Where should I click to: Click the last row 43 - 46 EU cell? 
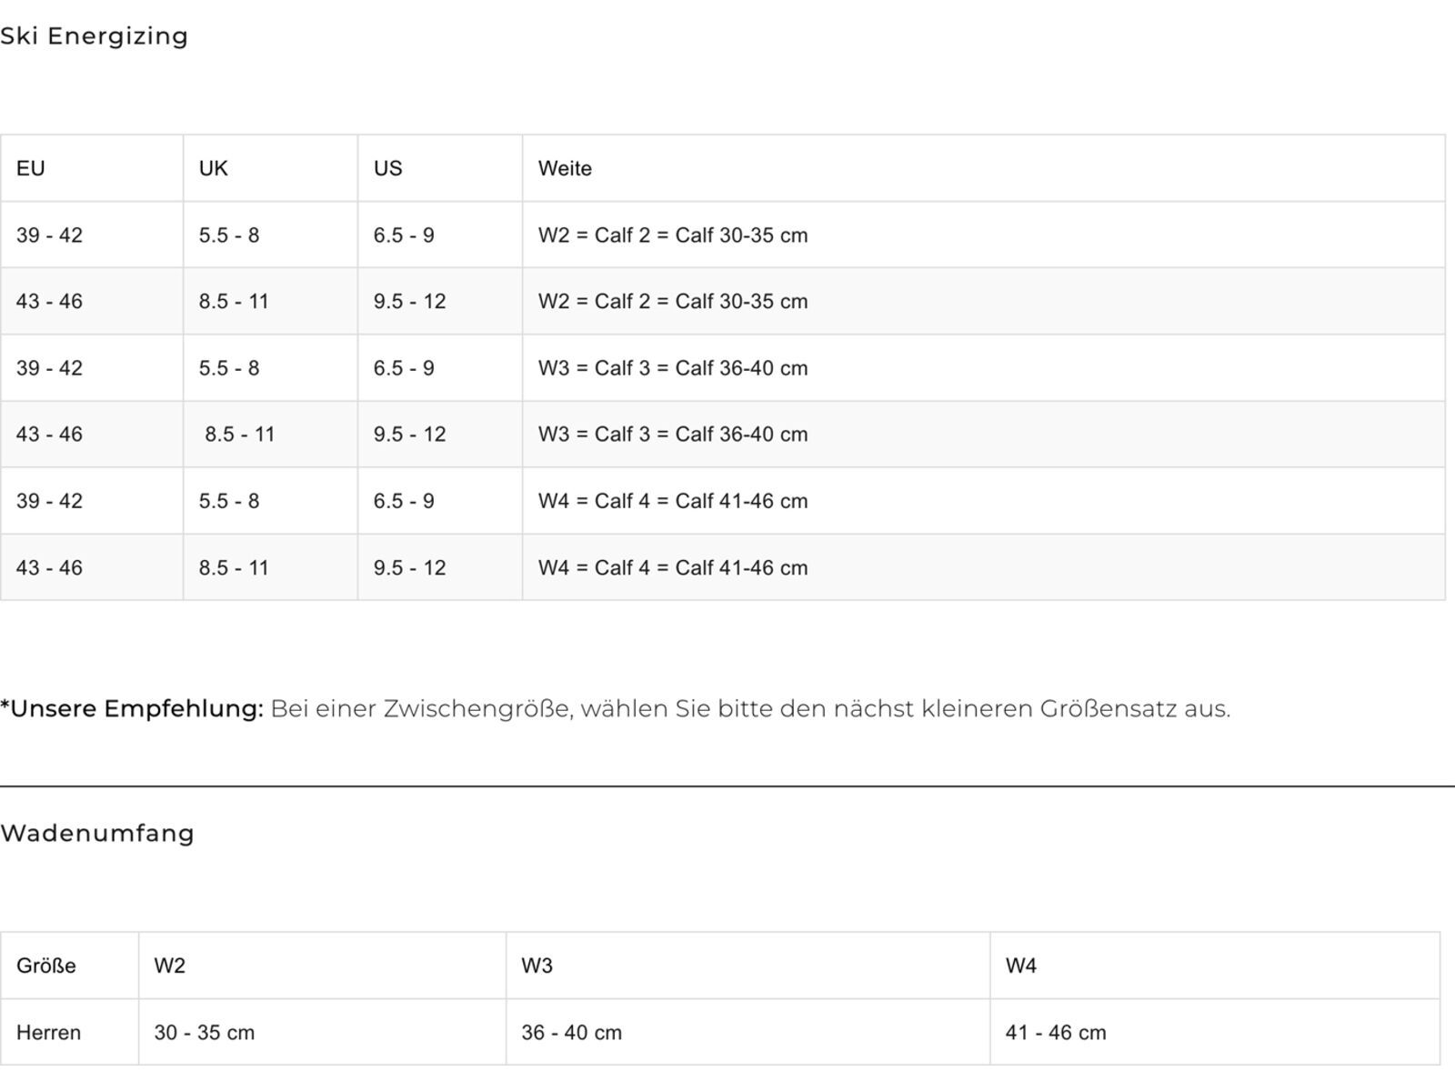pos(92,567)
